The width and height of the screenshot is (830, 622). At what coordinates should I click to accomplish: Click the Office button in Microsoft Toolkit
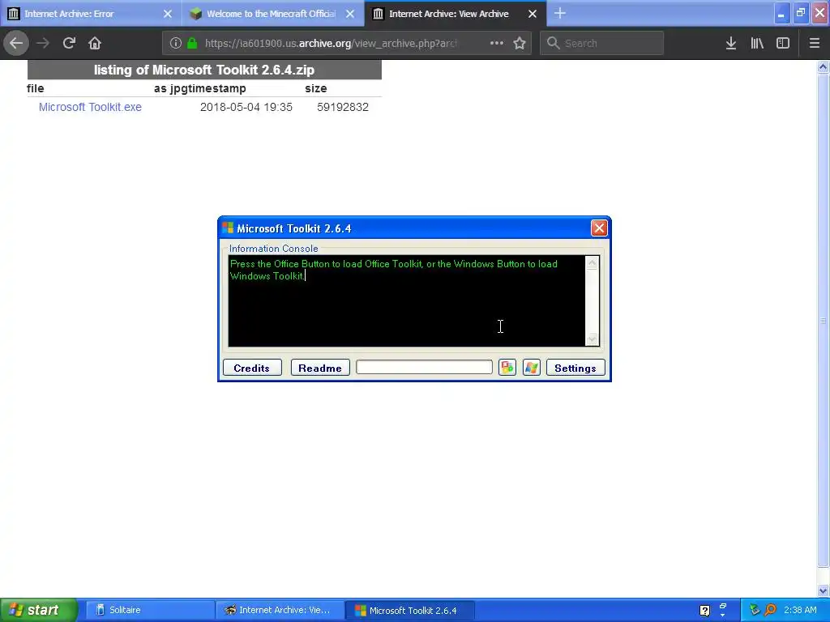(507, 368)
